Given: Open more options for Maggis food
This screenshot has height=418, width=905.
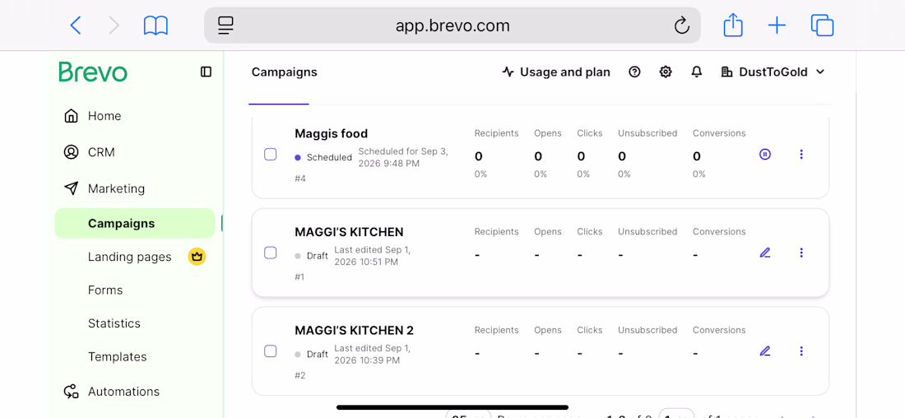Looking at the screenshot, I should click(x=801, y=154).
